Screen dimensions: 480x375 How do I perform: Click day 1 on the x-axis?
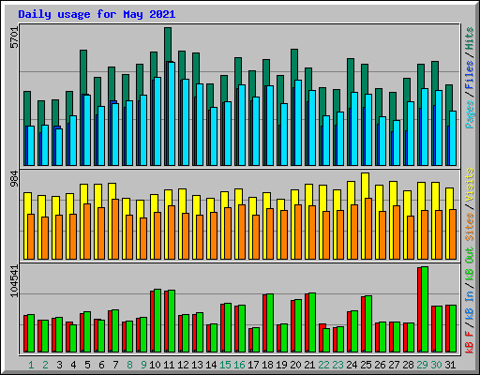(31, 365)
